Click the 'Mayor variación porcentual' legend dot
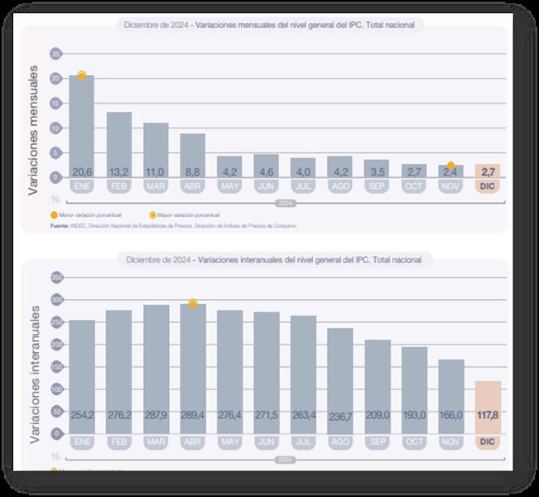 152,215
